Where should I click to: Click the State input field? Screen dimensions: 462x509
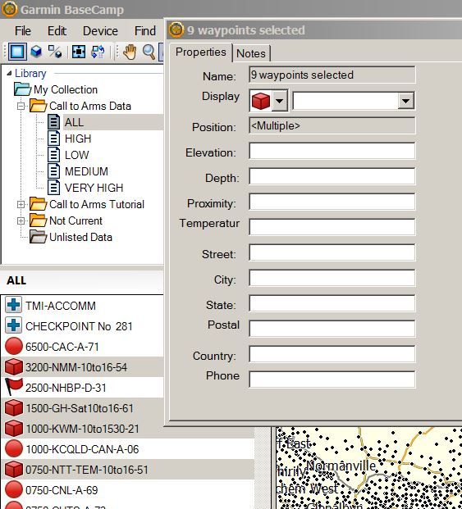click(332, 303)
